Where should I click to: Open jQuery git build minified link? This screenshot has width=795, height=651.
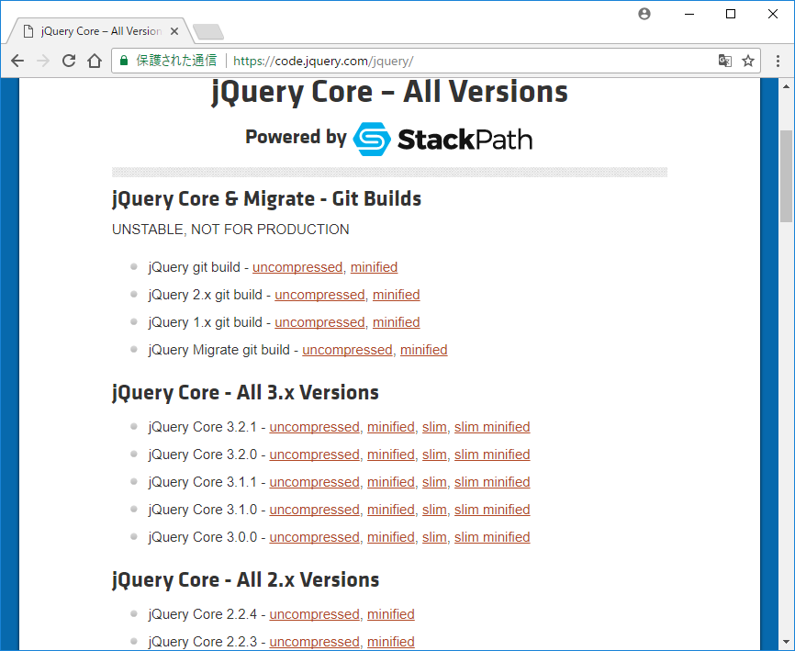[375, 267]
